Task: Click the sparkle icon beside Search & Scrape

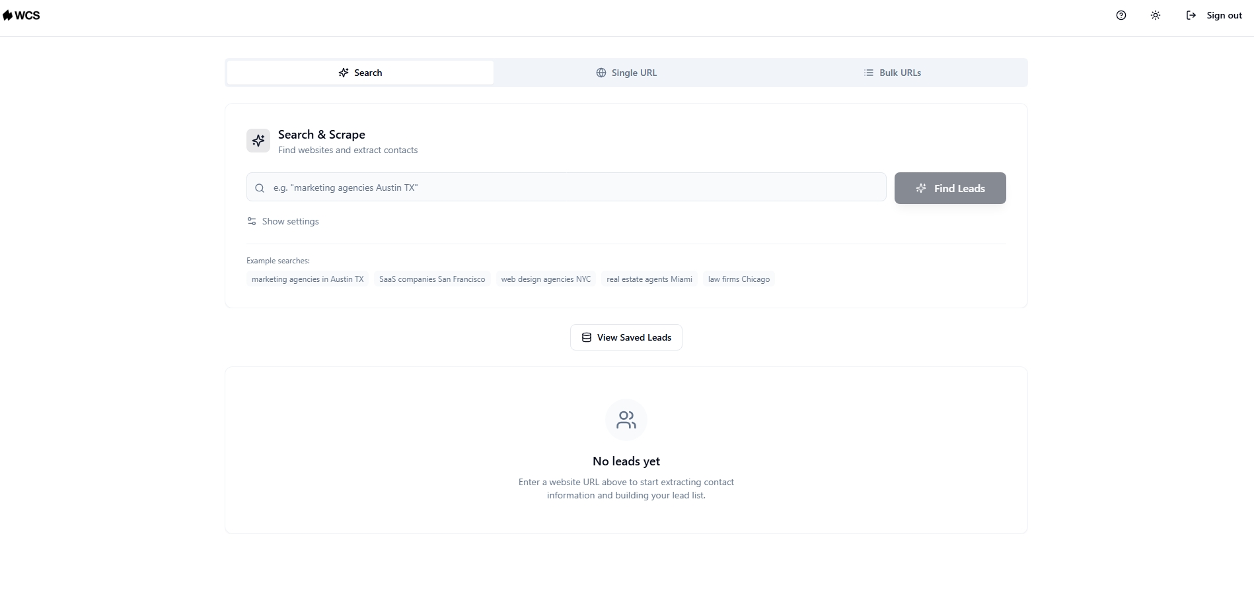Action: [258, 141]
